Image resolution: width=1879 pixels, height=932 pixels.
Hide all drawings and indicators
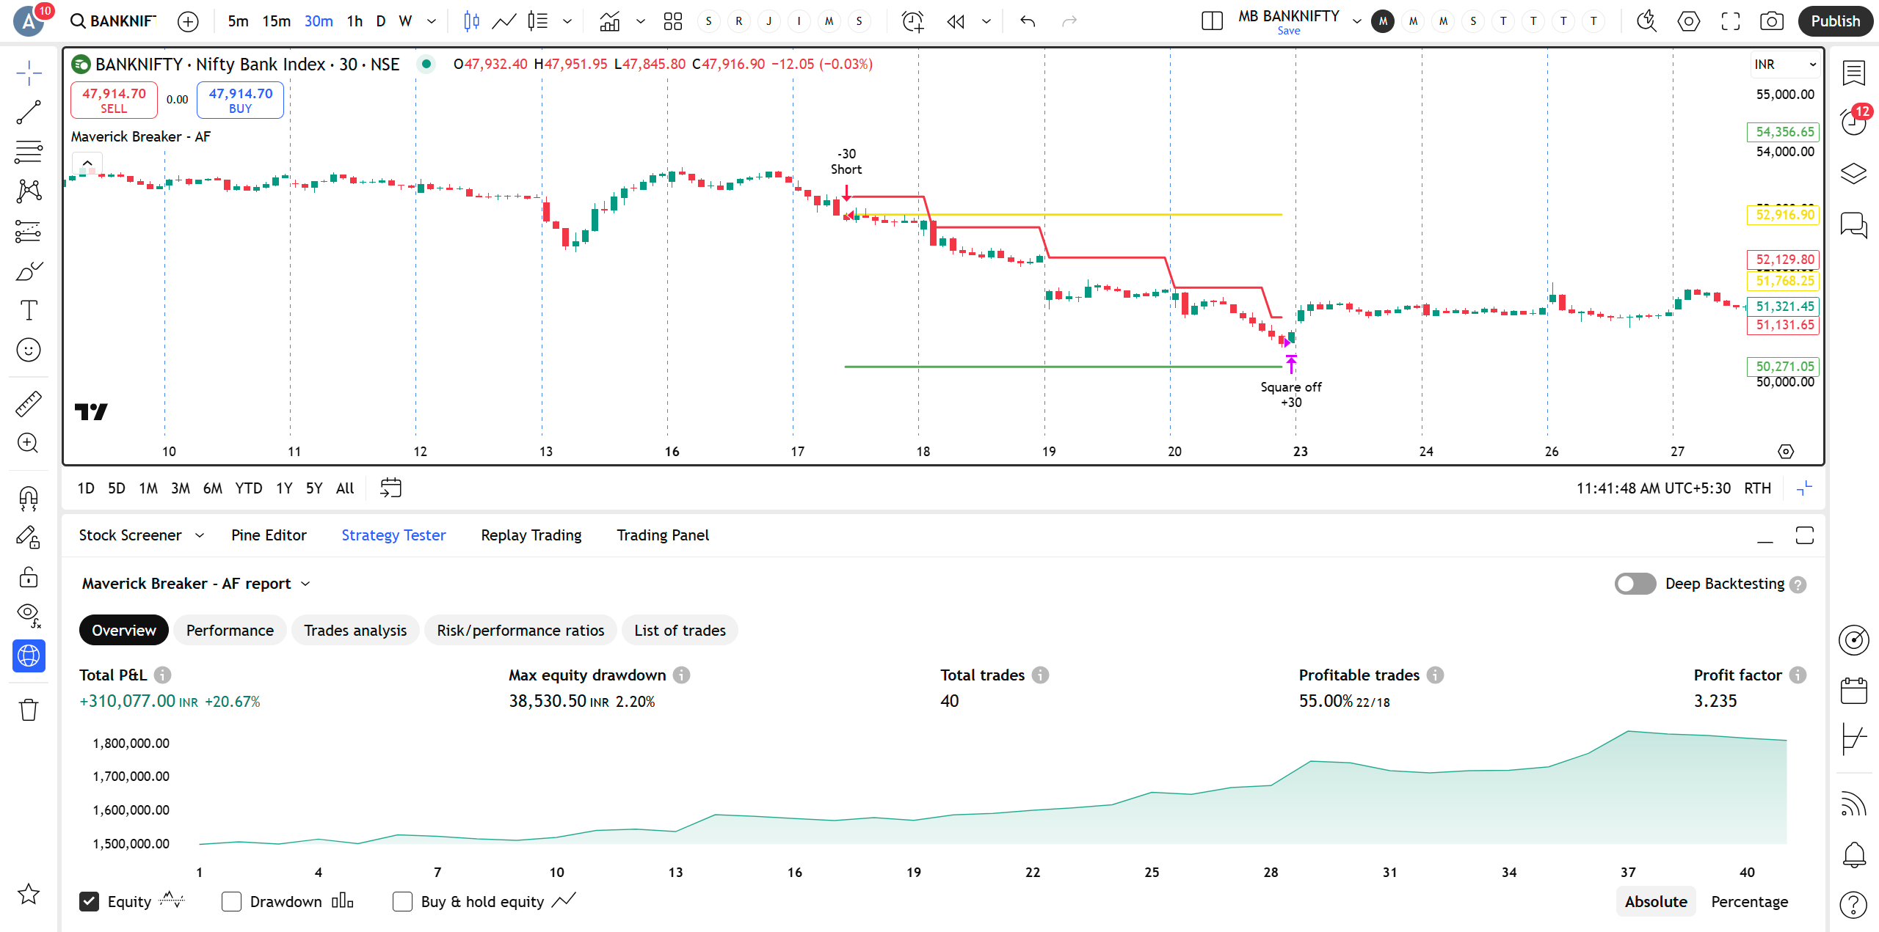(29, 616)
